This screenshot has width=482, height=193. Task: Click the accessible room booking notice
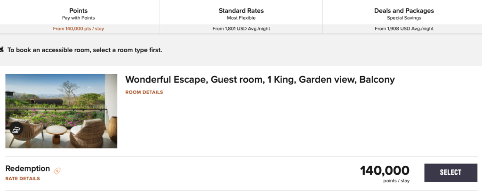click(x=85, y=50)
